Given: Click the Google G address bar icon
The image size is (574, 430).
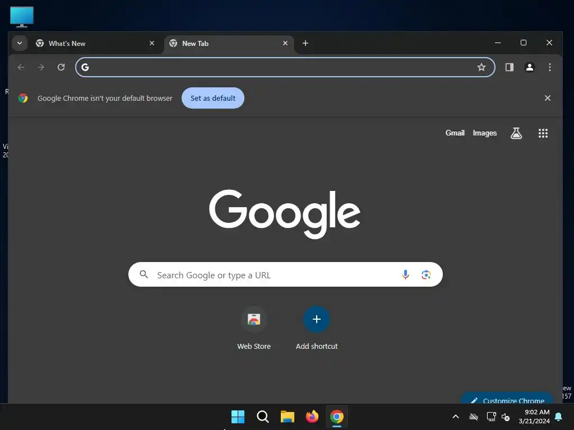Looking at the screenshot, I should [x=85, y=67].
